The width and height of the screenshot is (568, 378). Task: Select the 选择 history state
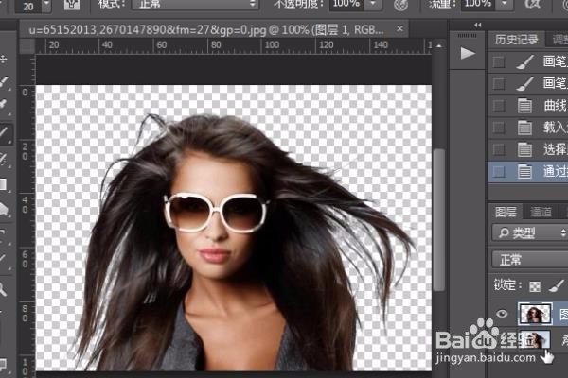pyautogui.click(x=528, y=149)
